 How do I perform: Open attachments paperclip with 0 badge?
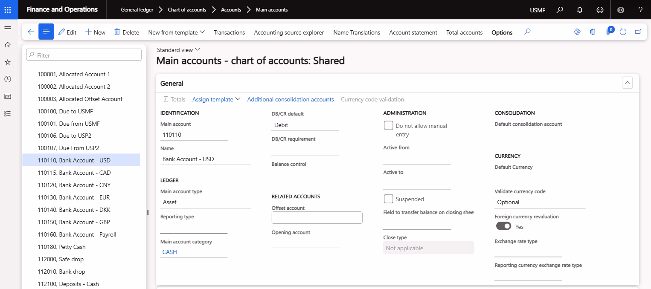click(609, 32)
